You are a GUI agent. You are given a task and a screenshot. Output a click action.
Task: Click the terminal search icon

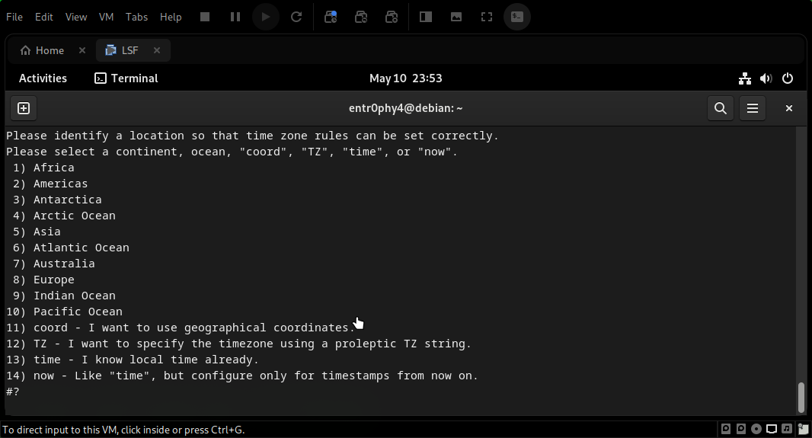(720, 108)
